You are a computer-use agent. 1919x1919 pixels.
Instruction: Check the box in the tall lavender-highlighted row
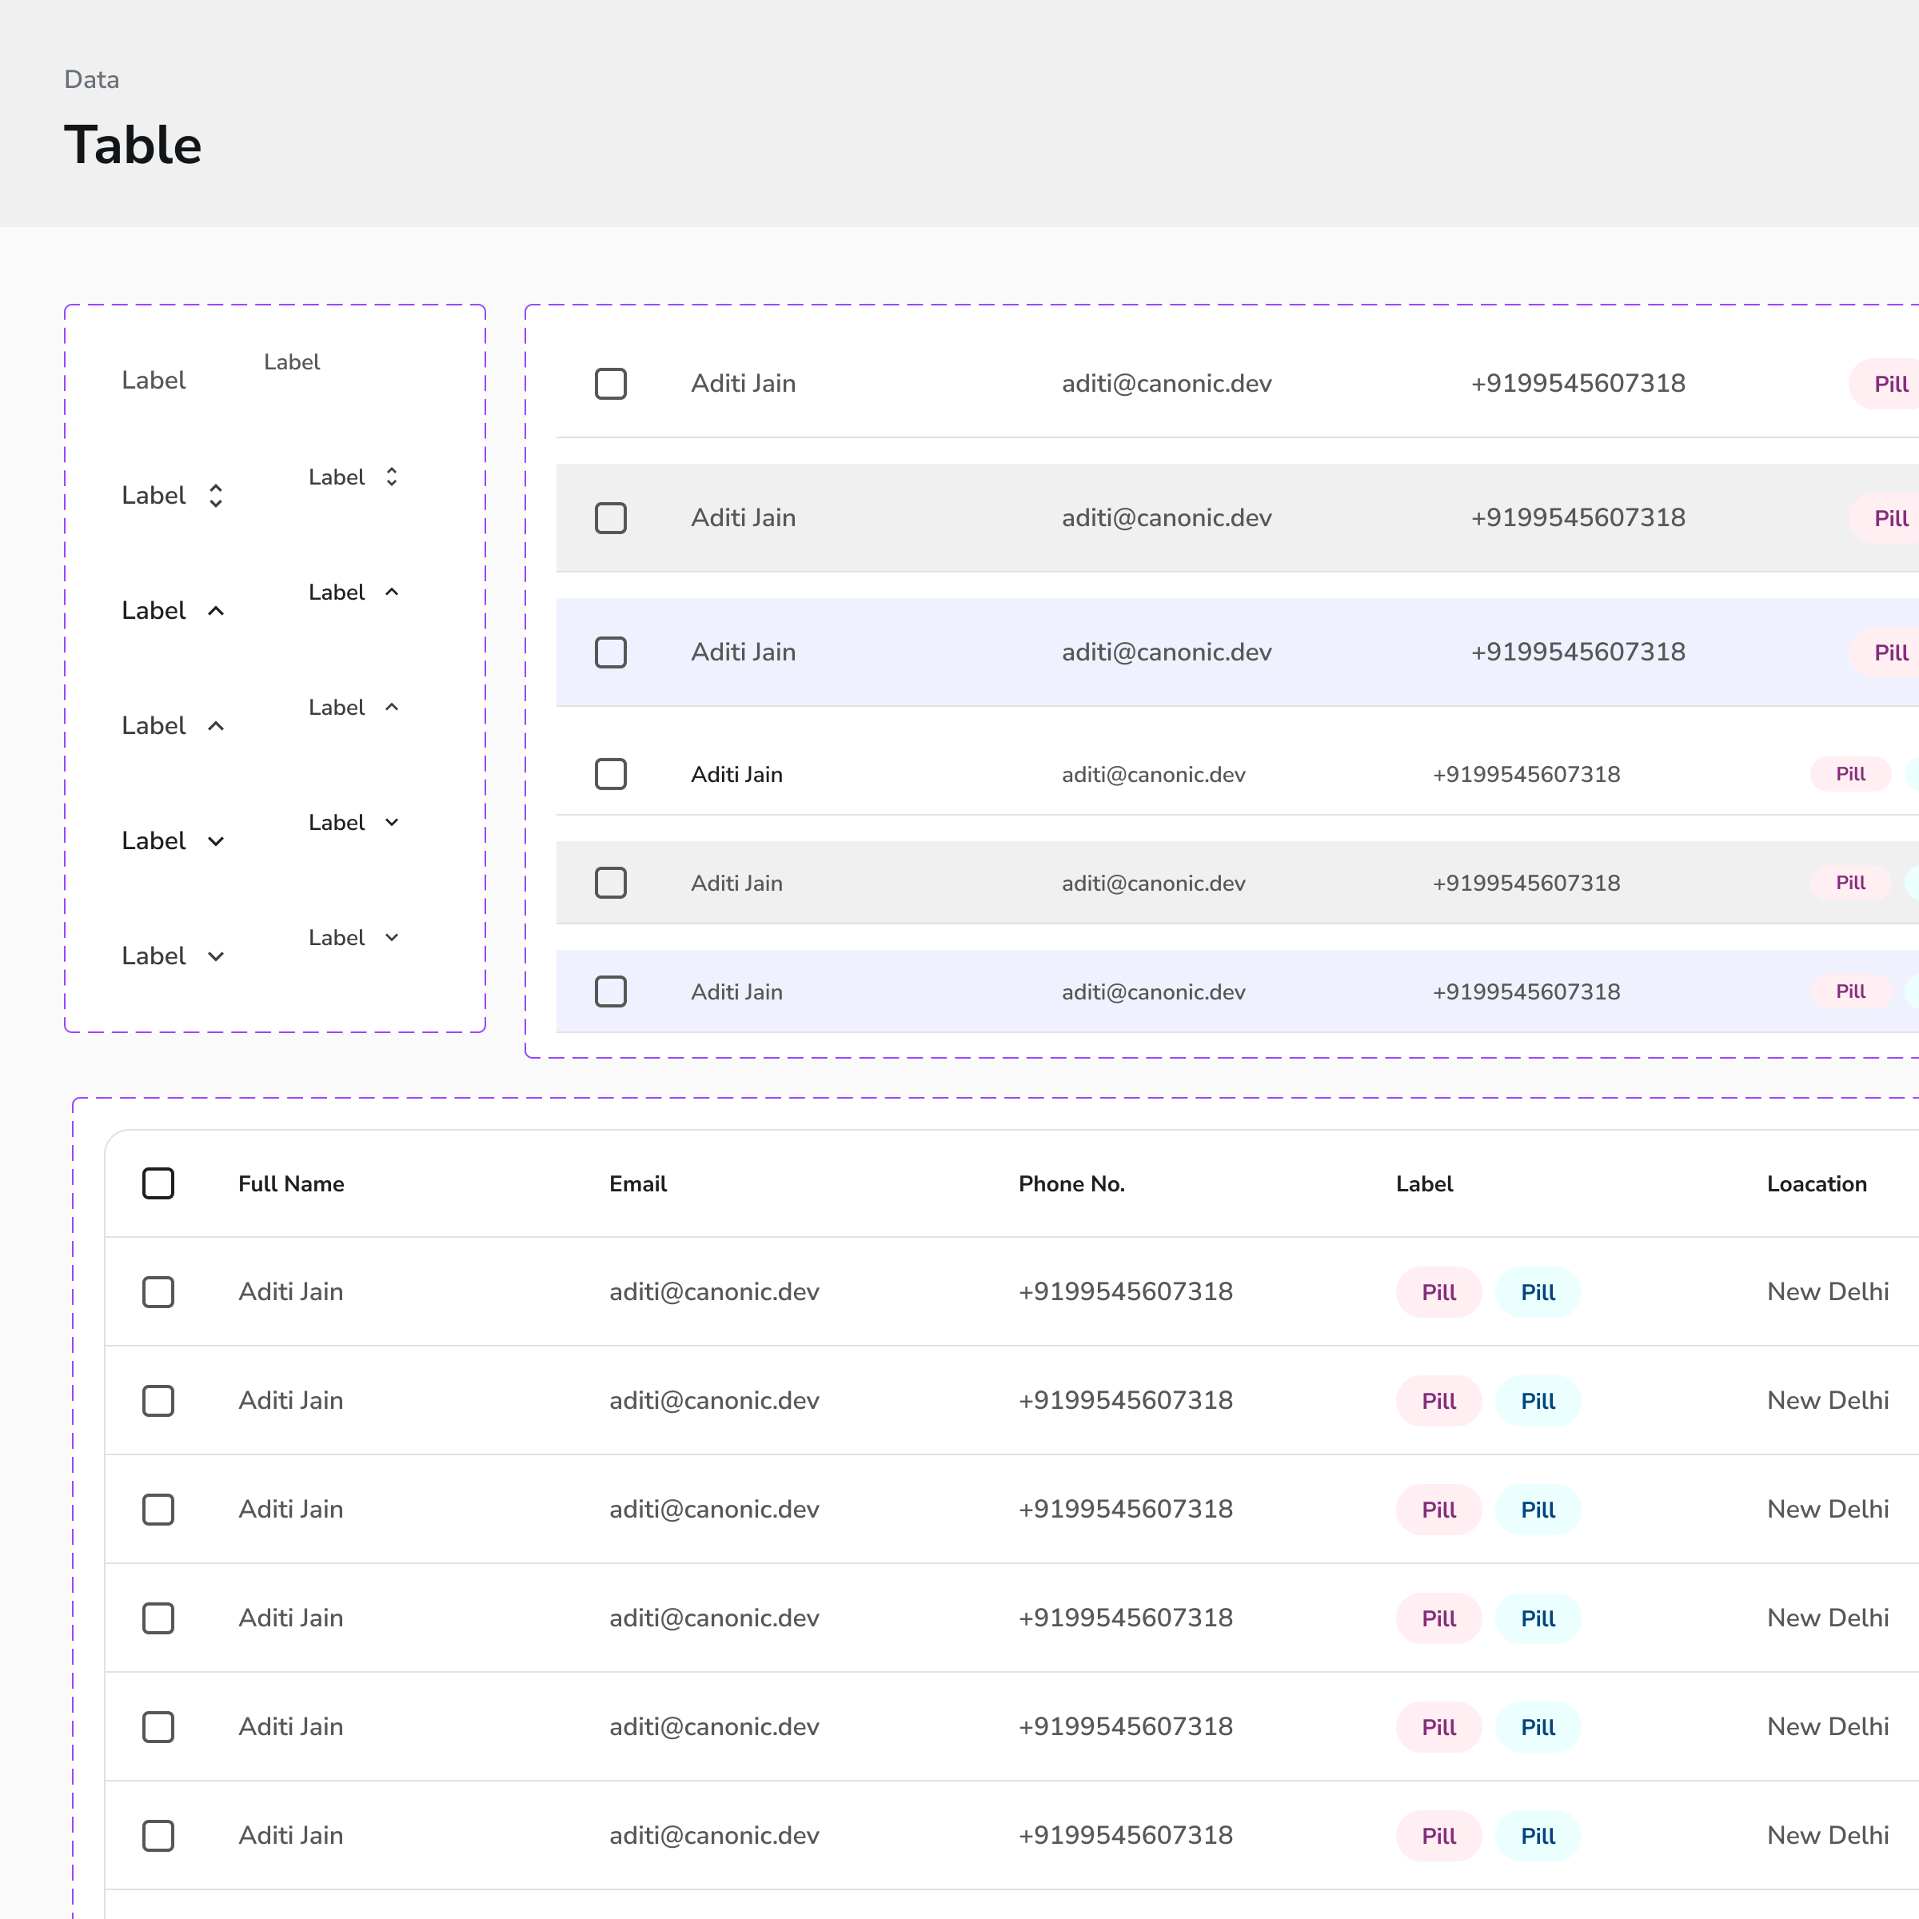coord(611,652)
